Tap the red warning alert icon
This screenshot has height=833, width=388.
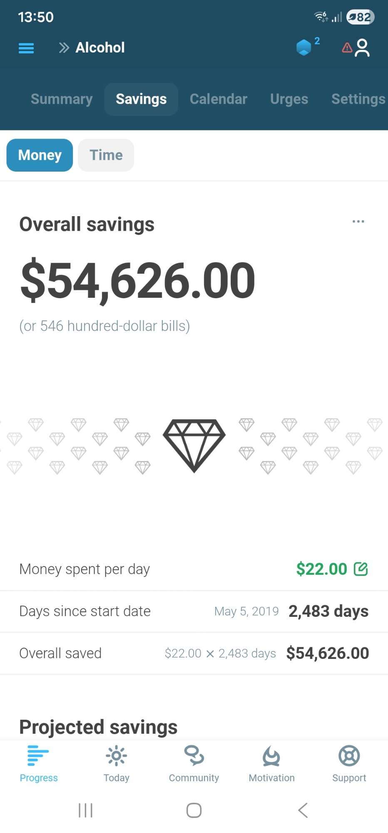point(347,48)
